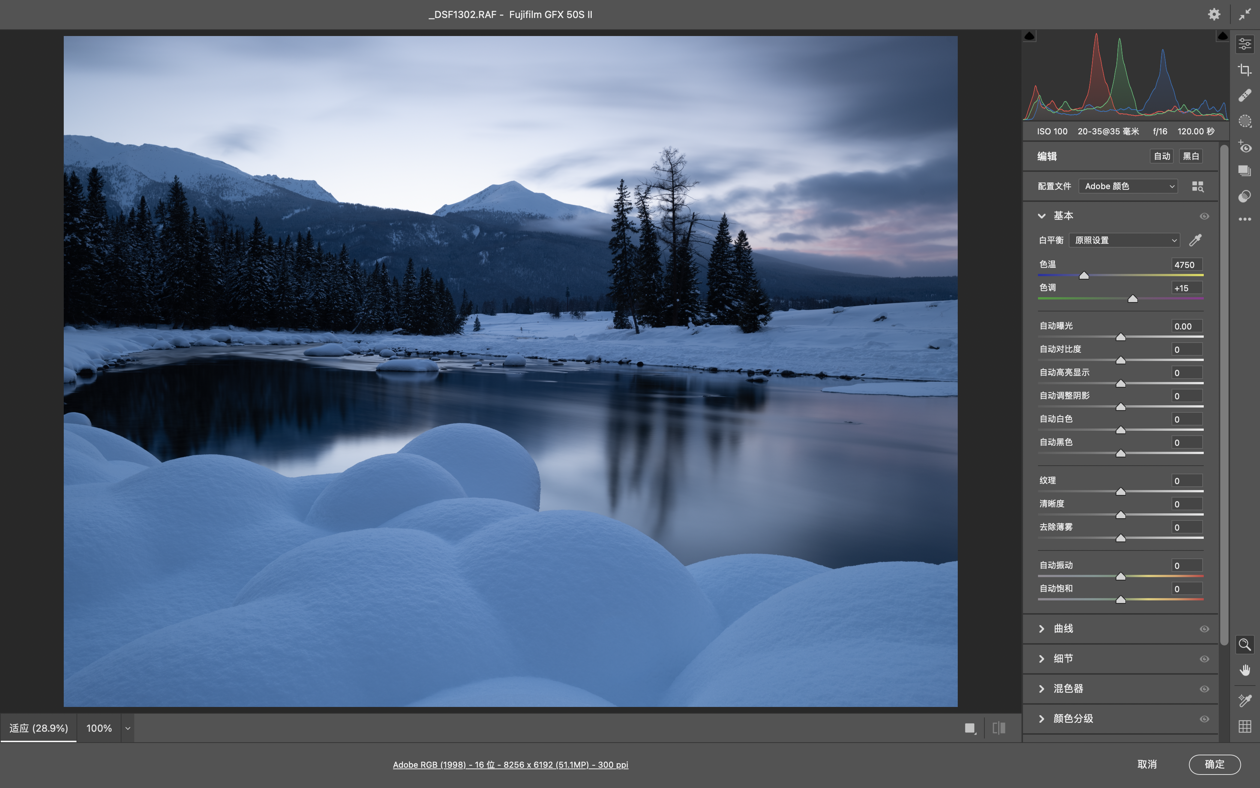Expand the 混色器 panel
Viewport: 1260px width, 788px height.
[1041, 689]
